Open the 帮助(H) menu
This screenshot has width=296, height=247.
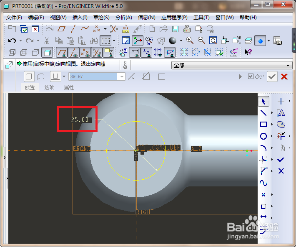click(248, 18)
